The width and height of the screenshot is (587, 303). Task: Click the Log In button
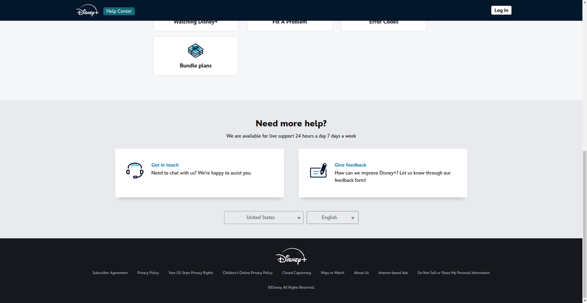point(501,10)
